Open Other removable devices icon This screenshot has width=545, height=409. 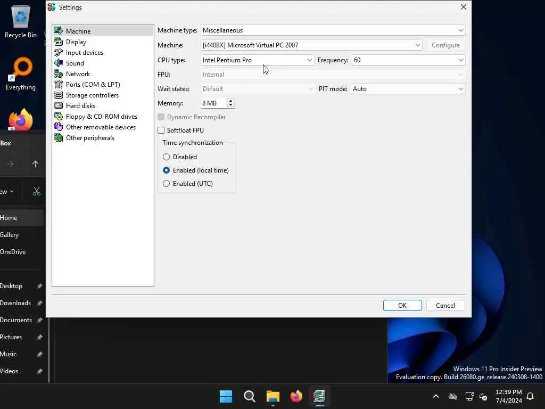[59, 127]
